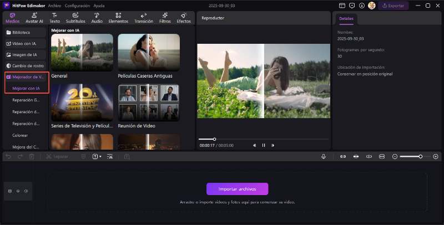Select the Texto tool
Viewport: 444px width, 225px height.
pyautogui.click(x=55, y=18)
